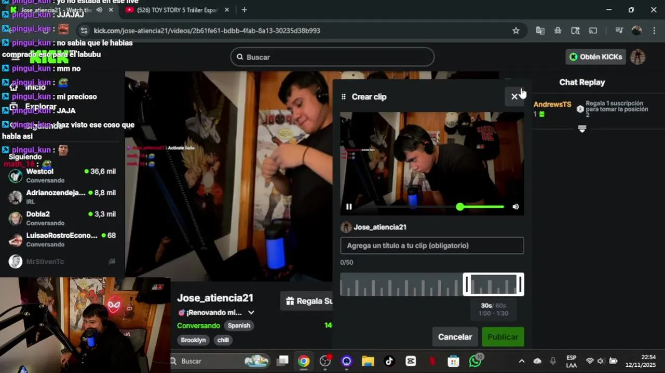Switch to the TOY STORY 5 Tráiler tab

coord(177,10)
